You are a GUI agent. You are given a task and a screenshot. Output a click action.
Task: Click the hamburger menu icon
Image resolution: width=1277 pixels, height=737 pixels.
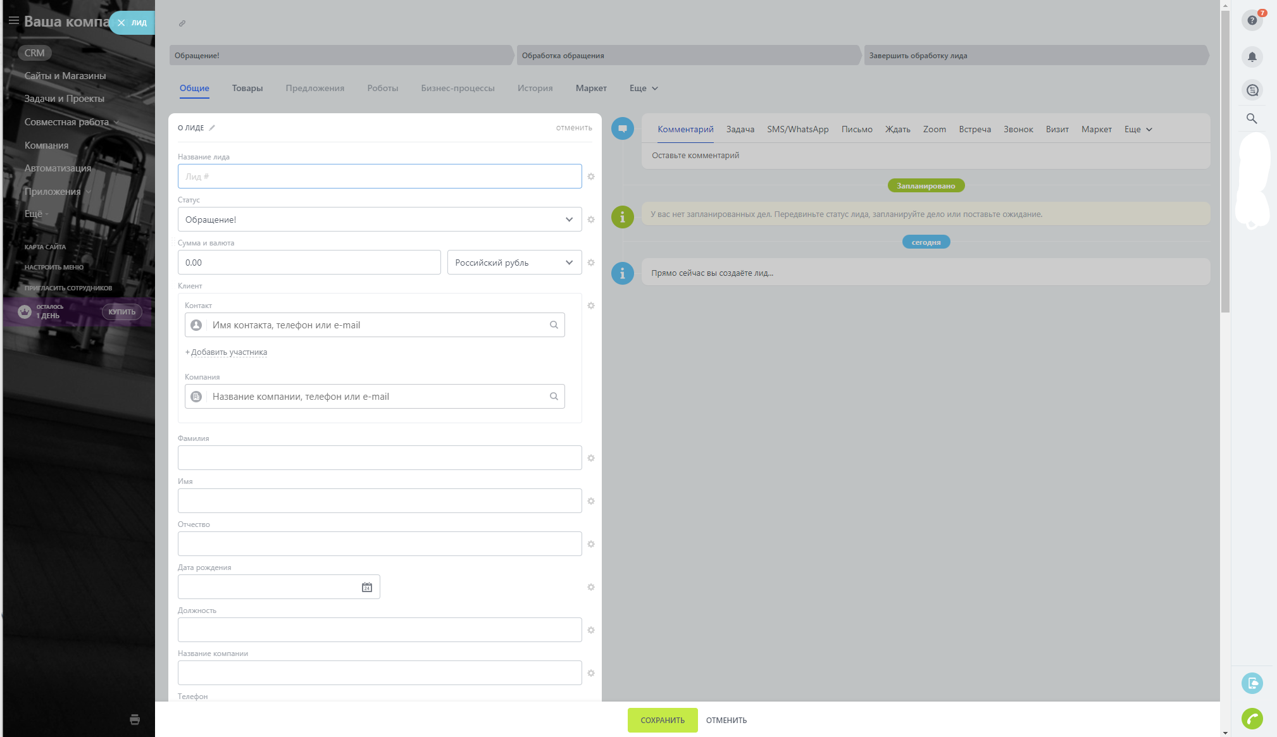[x=13, y=20]
